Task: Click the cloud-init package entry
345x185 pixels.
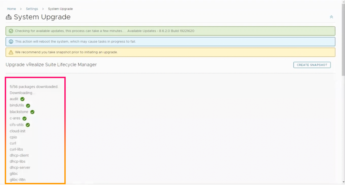Action: click(18, 131)
